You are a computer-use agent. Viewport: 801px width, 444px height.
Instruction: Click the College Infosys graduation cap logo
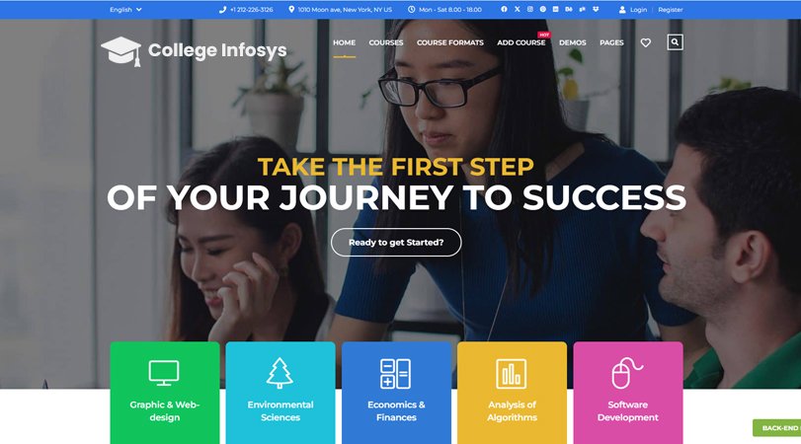point(121,51)
